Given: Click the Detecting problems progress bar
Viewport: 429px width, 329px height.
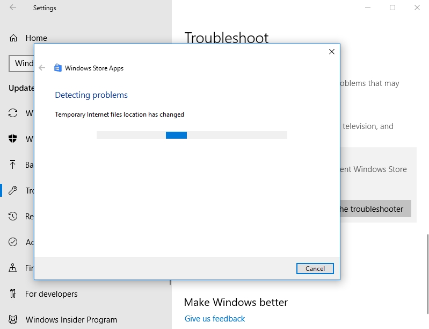Looking at the screenshot, I should tap(192, 135).
